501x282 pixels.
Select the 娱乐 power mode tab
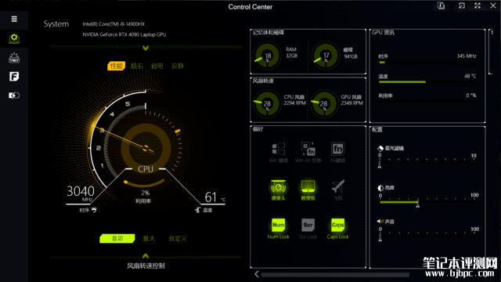136,66
